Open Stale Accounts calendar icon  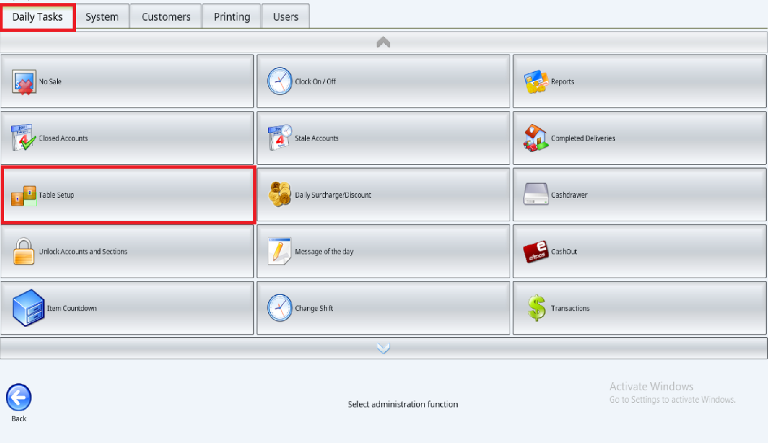click(280, 138)
